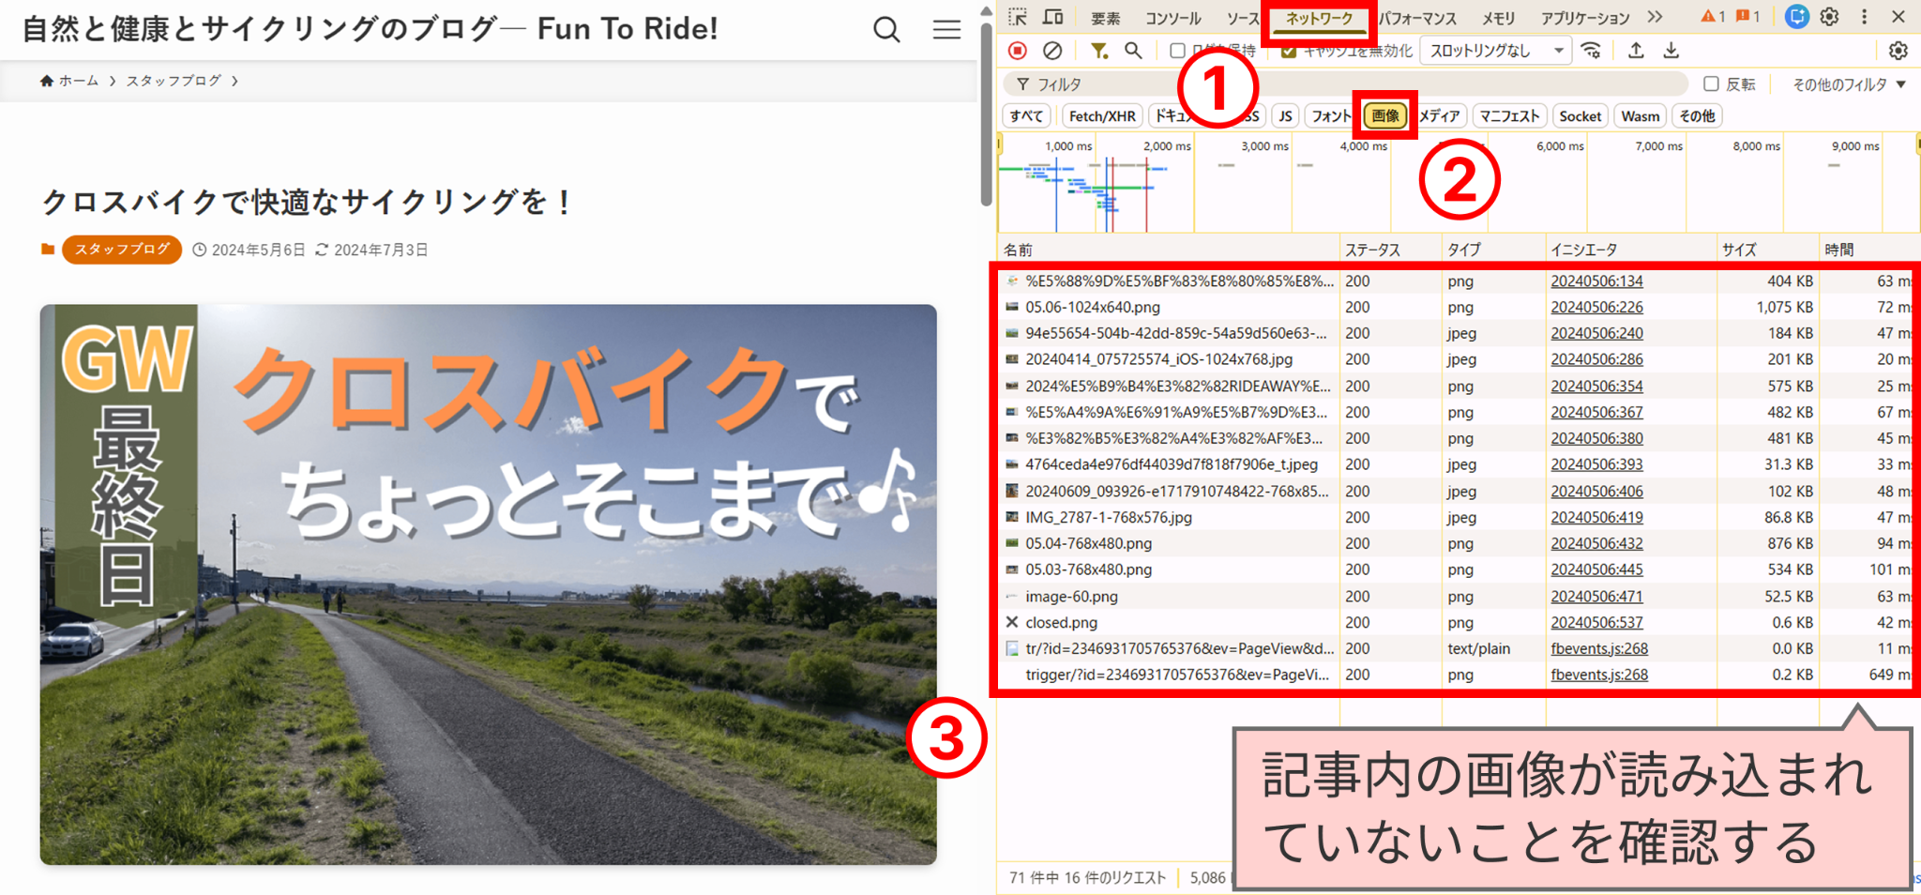
Task: Check the 反転 filter checkbox
Action: (x=1711, y=83)
